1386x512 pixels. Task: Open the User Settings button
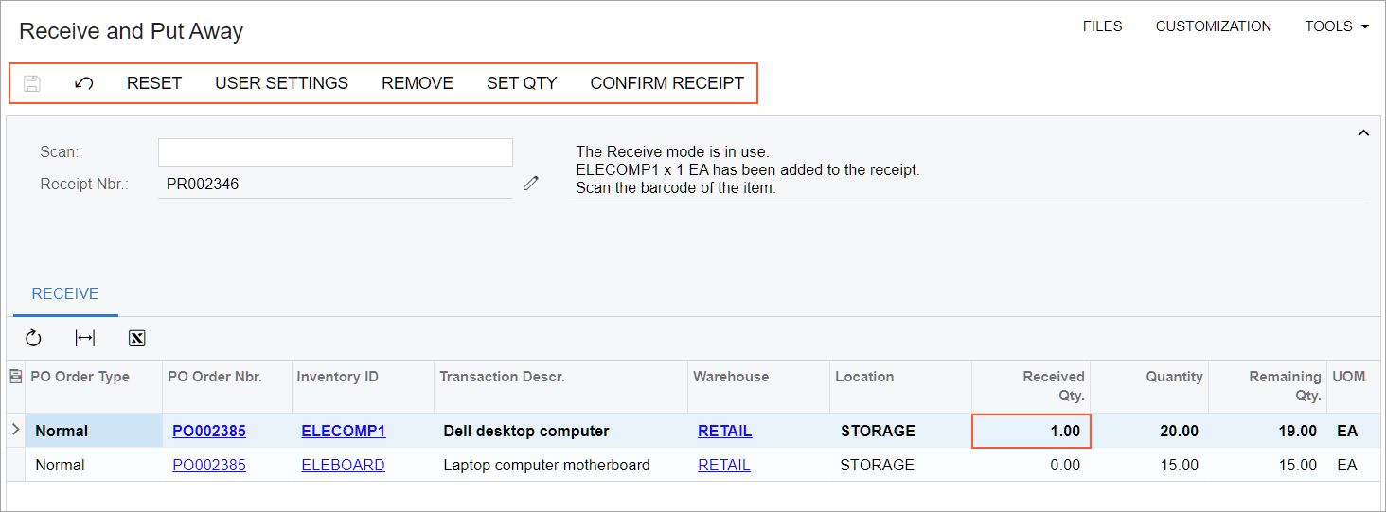281,83
